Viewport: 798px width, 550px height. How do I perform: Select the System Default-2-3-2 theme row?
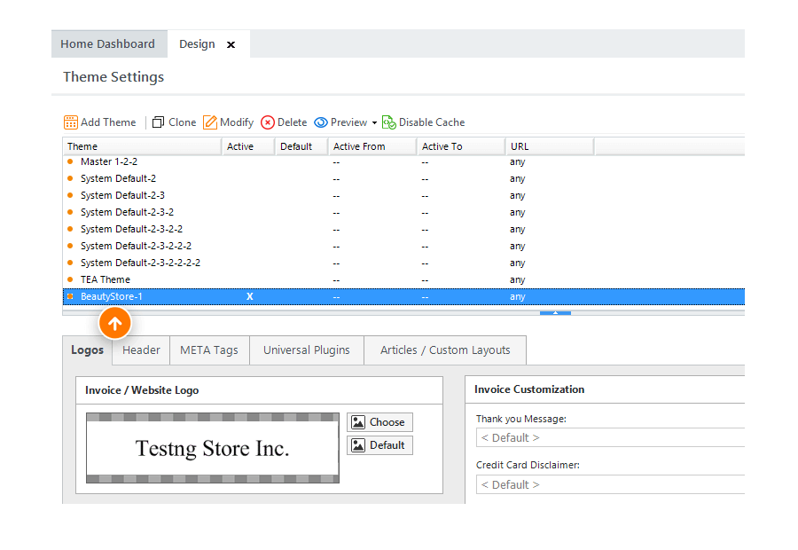point(403,212)
